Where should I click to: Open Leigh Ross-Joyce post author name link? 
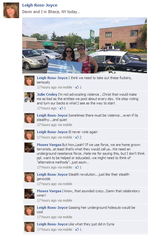(x=40, y=5)
